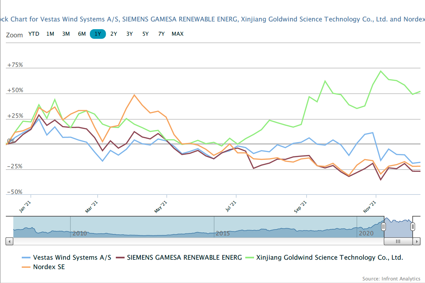Click the -50% axis label

(x=15, y=192)
